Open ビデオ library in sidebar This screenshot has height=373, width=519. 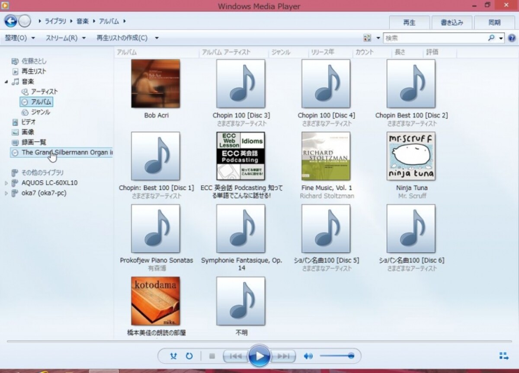(29, 122)
